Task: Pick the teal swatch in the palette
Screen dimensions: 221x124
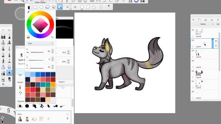Action: coord(43,85)
